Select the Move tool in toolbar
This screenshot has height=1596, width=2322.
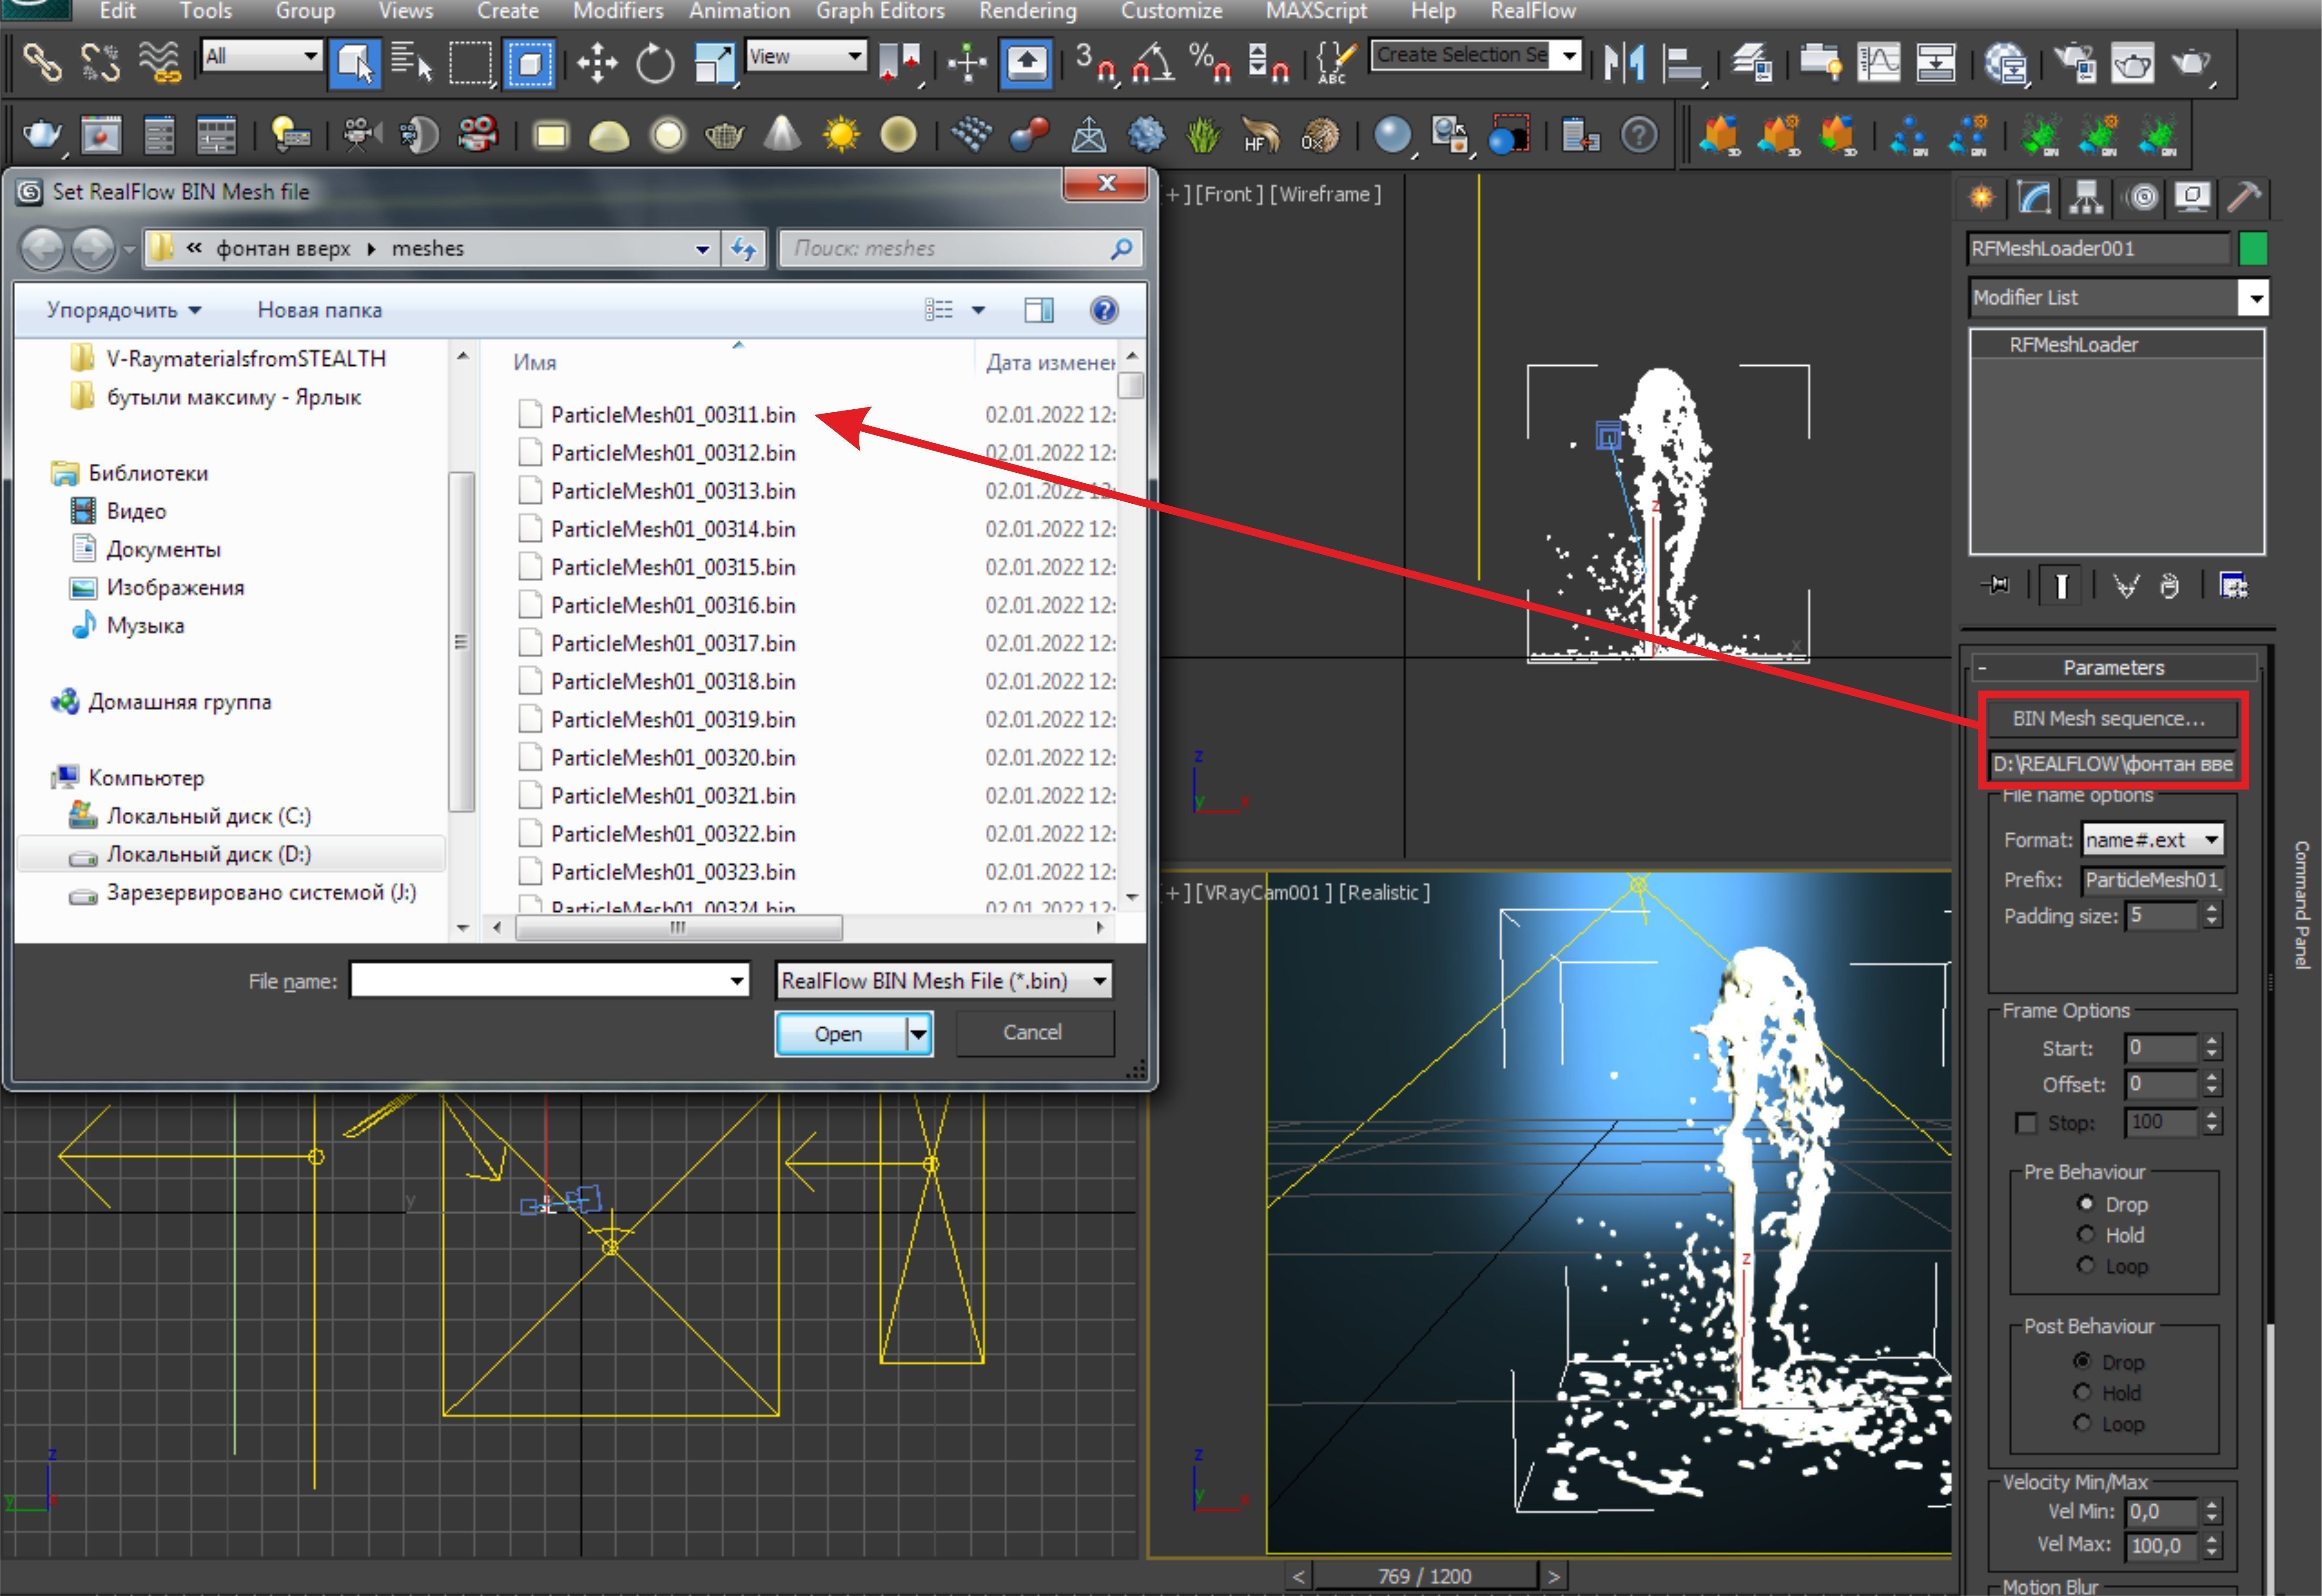597,64
